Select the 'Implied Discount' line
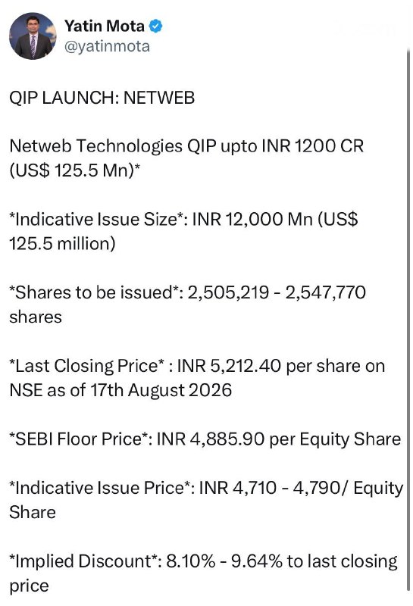Image resolution: width=413 pixels, height=606 pixels. click(x=203, y=561)
